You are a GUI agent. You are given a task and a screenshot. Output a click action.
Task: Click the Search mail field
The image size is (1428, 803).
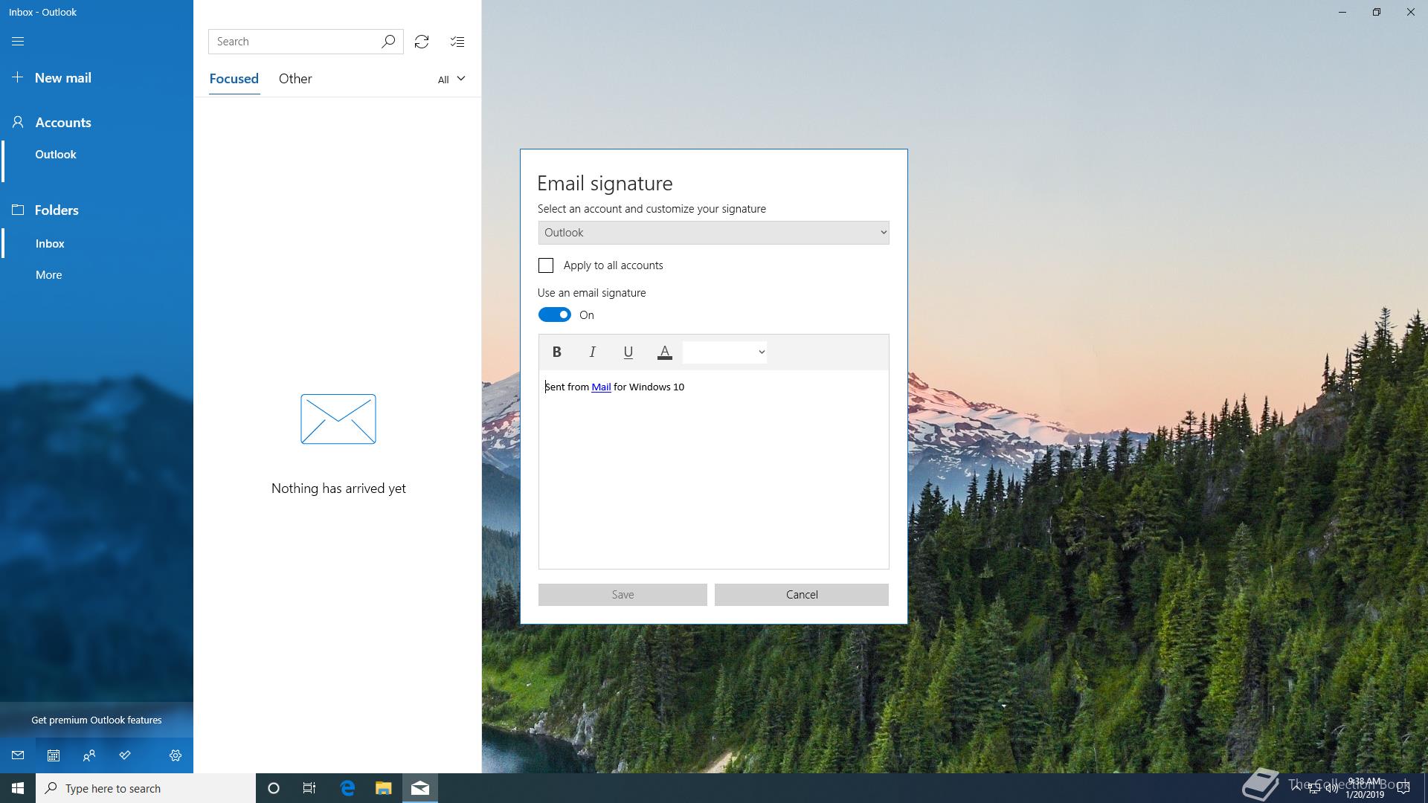point(295,42)
